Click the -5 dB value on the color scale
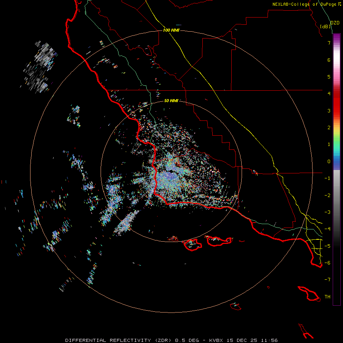343x343 pixels. click(327, 246)
